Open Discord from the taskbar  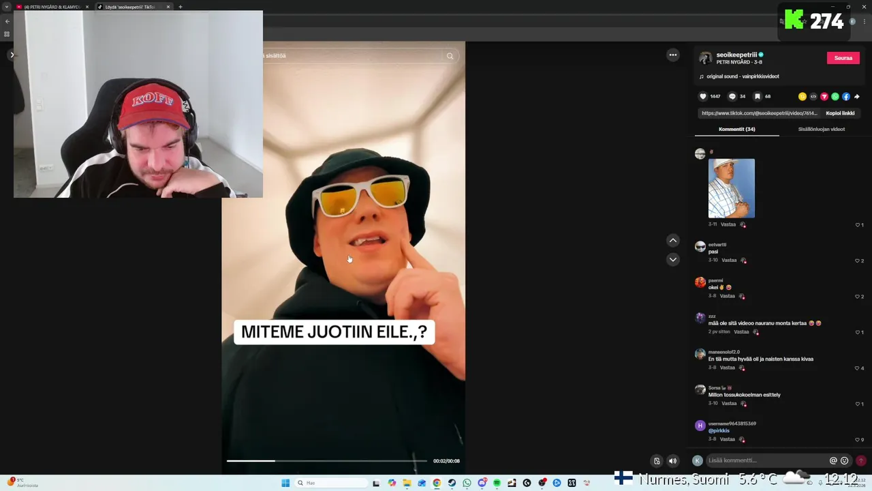[482, 483]
